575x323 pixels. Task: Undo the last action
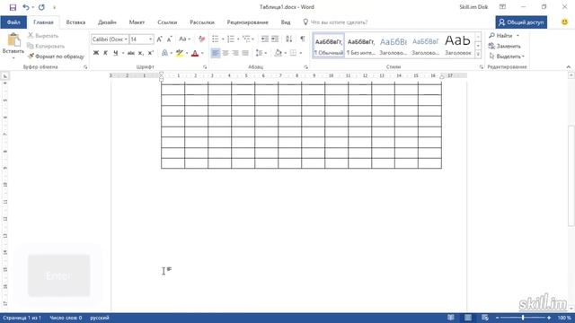[x=26, y=7]
